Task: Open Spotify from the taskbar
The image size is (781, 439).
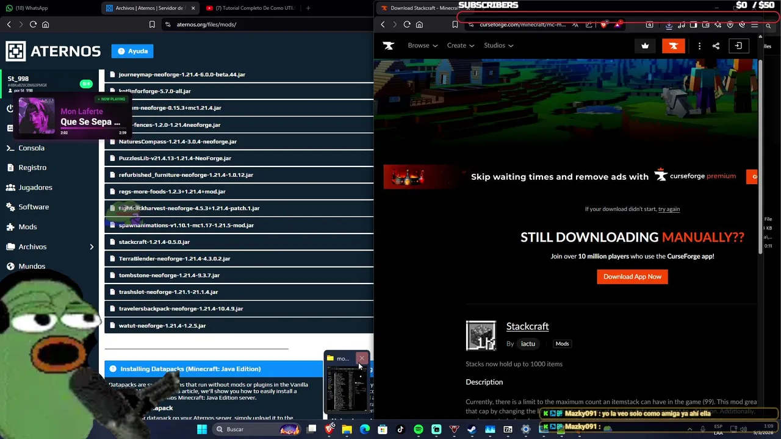Action: [419, 429]
